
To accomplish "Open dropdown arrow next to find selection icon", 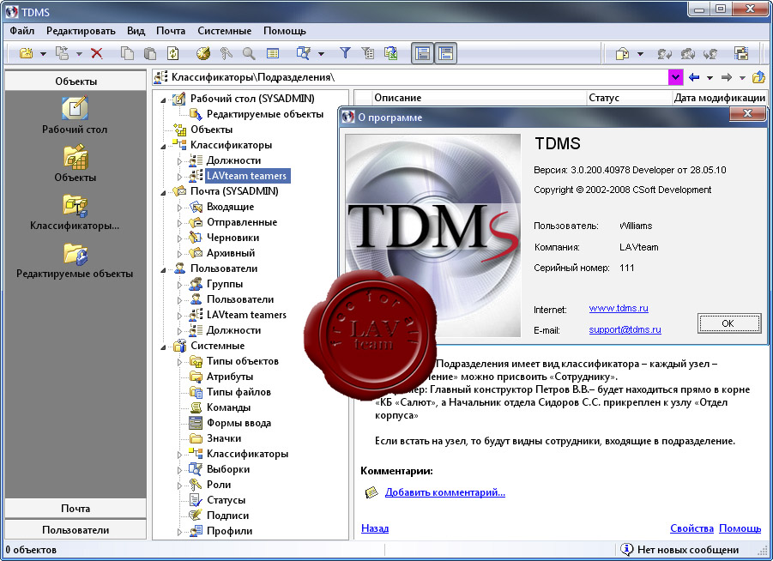I will point(321,54).
